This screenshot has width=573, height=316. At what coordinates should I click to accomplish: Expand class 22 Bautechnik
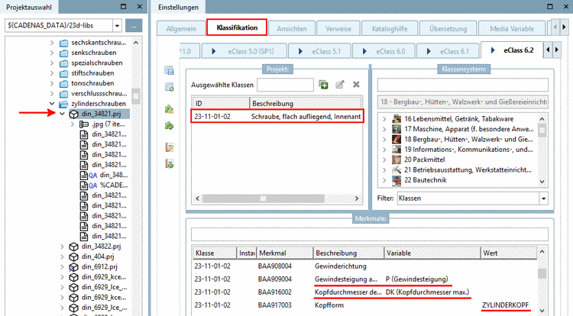[x=384, y=180]
